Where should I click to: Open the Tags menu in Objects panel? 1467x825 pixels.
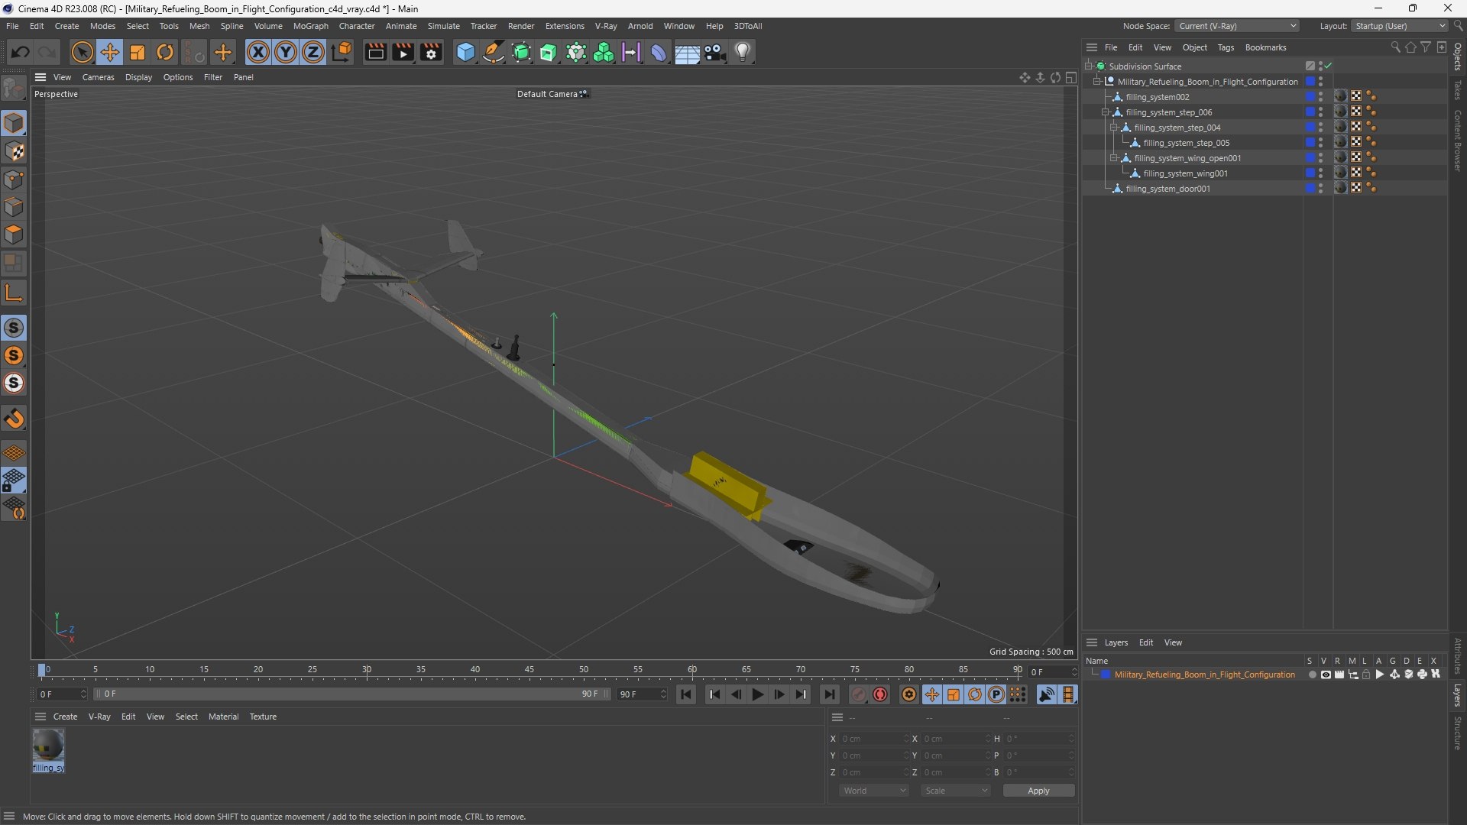pyautogui.click(x=1226, y=47)
